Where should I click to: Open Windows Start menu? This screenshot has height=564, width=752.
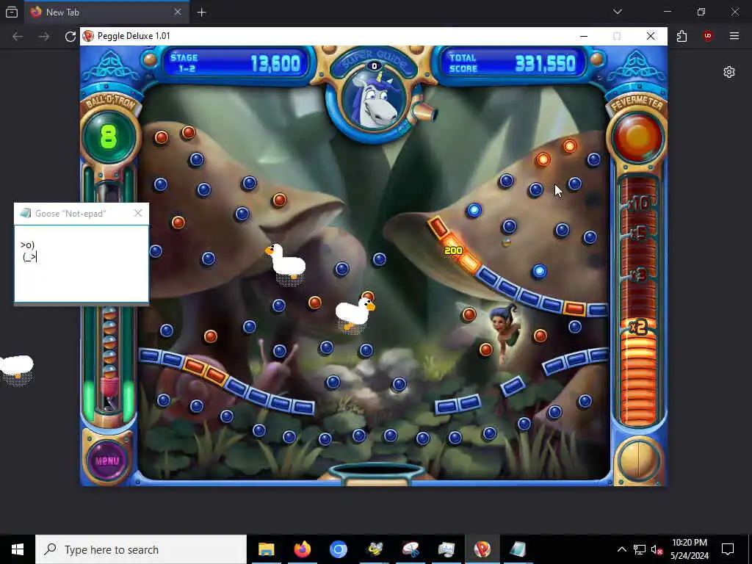(x=18, y=549)
